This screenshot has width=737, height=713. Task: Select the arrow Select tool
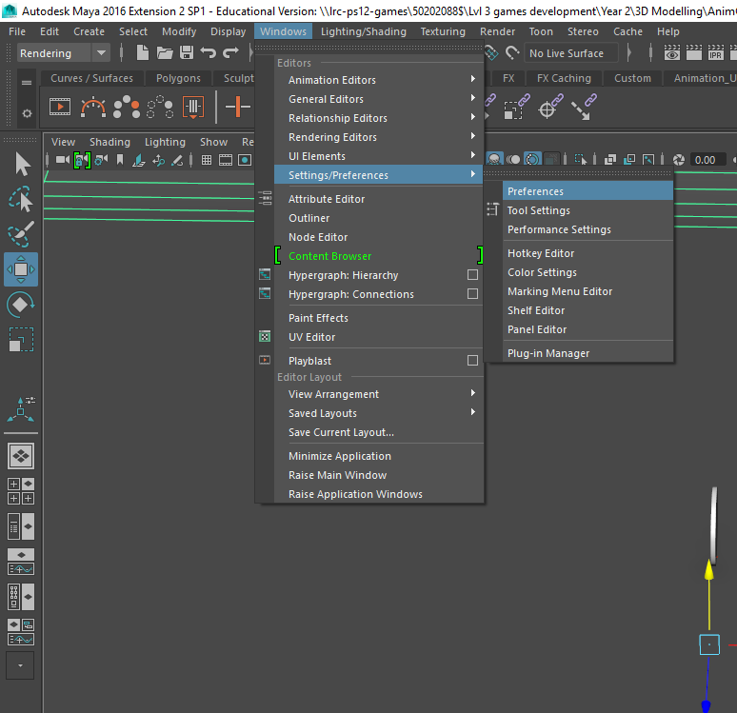(x=22, y=164)
